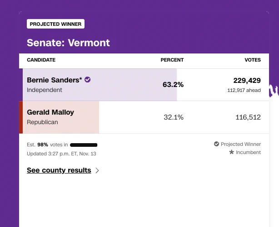This screenshot has width=279, height=227.
Task: Click Sanders' 63.2% percentage value
Action: (x=173, y=84)
